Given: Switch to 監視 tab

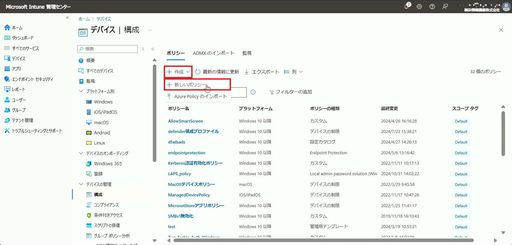Looking at the screenshot, I should [247, 53].
